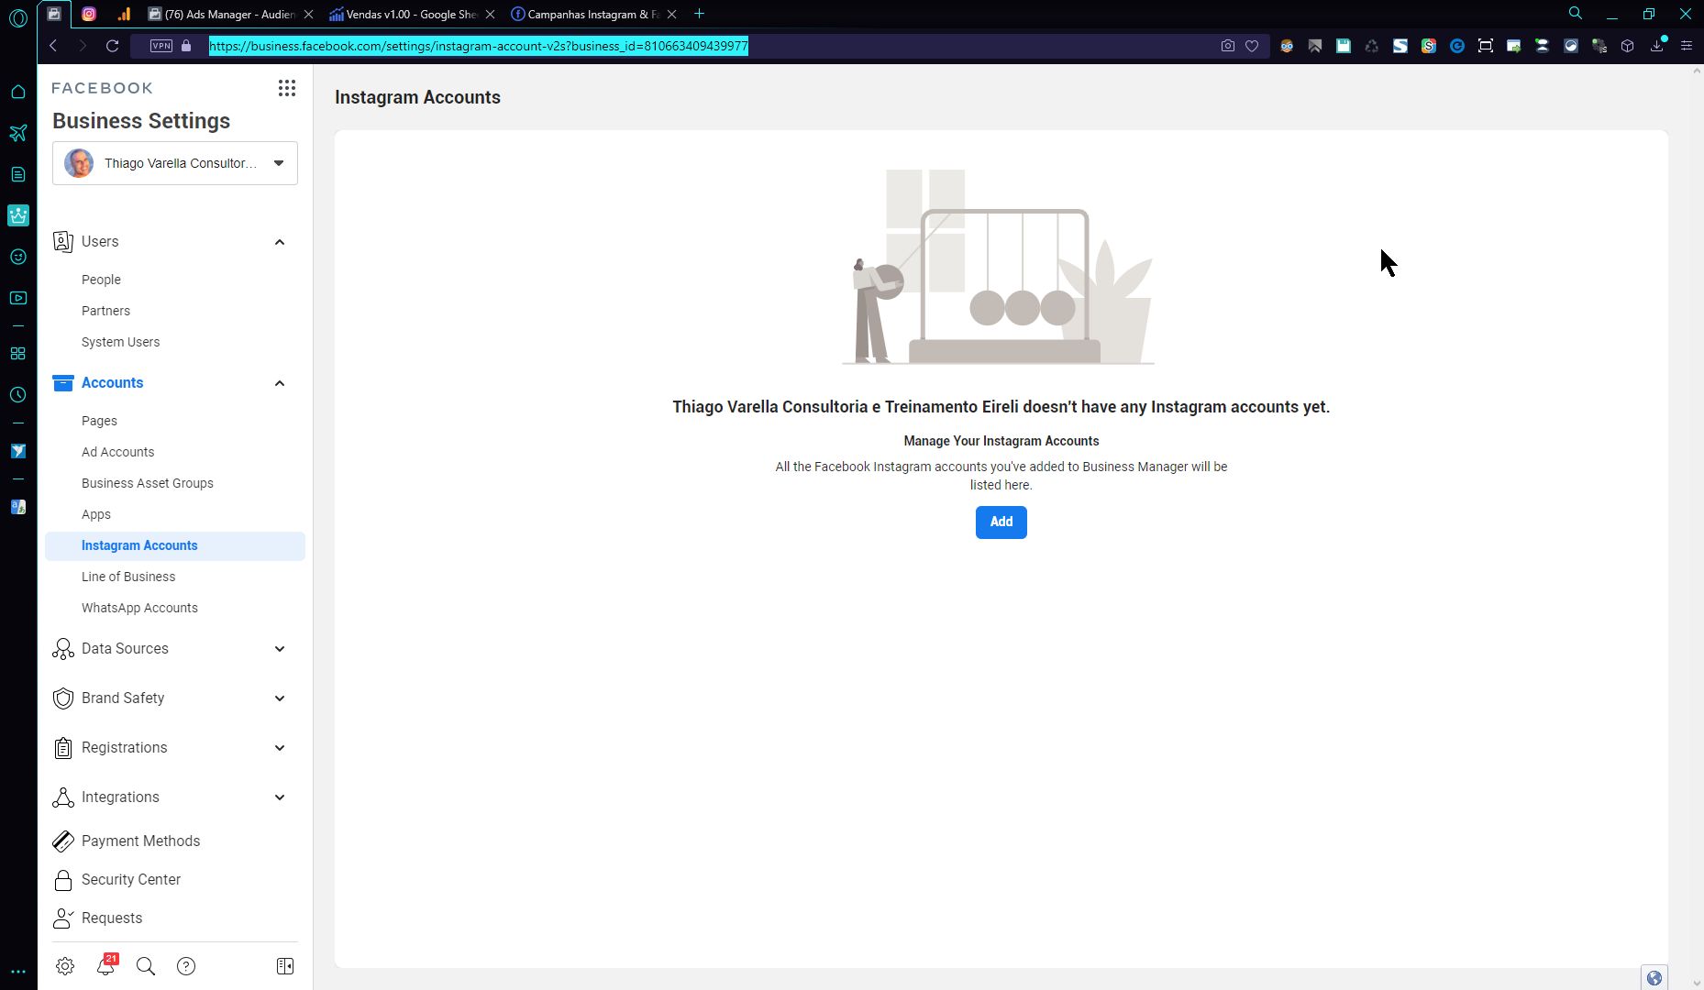1704x990 pixels.
Task: Click the analytics pinned tab icon
Action: (x=124, y=14)
